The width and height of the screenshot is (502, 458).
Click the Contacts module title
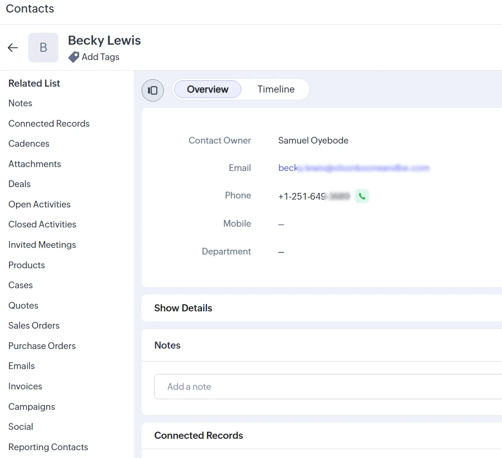pos(30,9)
